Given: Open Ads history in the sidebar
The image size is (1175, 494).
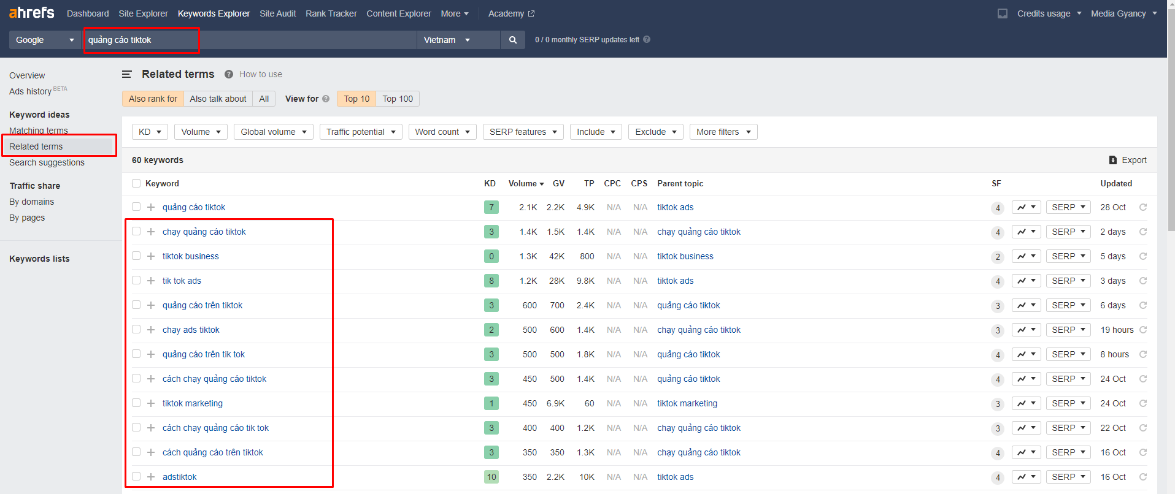Looking at the screenshot, I should click(30, 91).
